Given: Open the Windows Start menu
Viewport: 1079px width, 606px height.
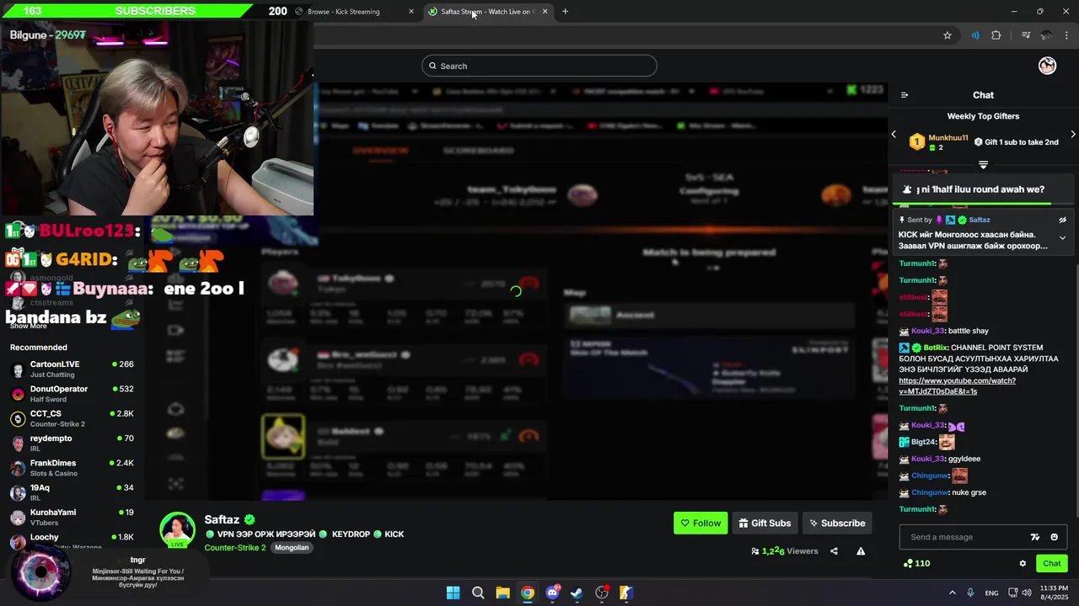Looking at the screenshot, I should [x=453, y=593].
